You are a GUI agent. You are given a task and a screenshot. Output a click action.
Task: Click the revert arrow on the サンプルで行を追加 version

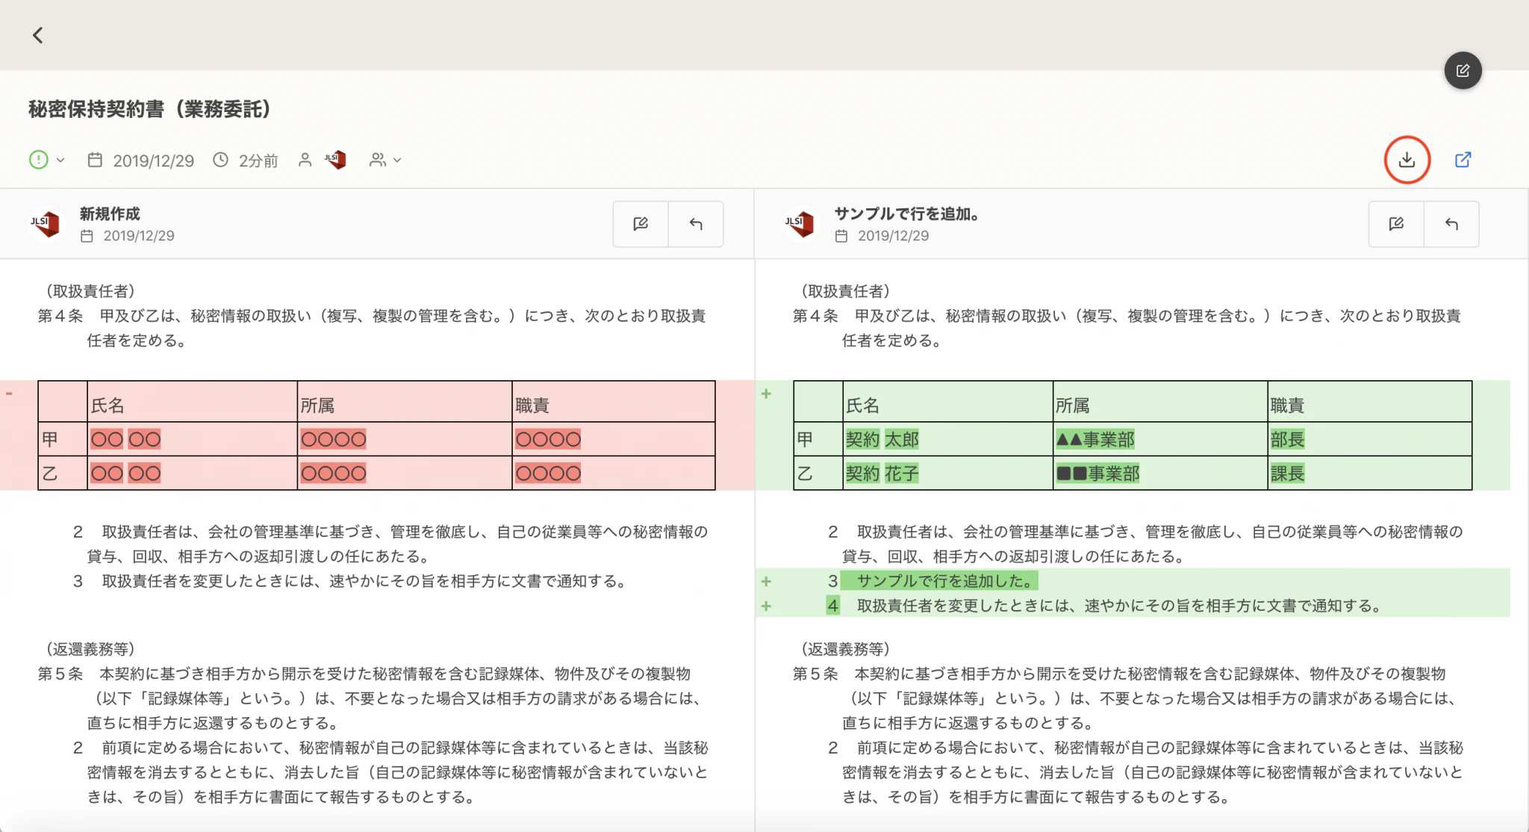pyautogui.click(x=1451, y=224)
